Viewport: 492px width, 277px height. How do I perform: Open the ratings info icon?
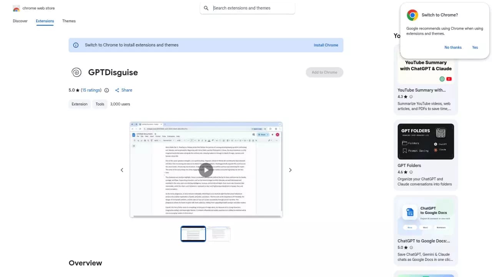106,90
